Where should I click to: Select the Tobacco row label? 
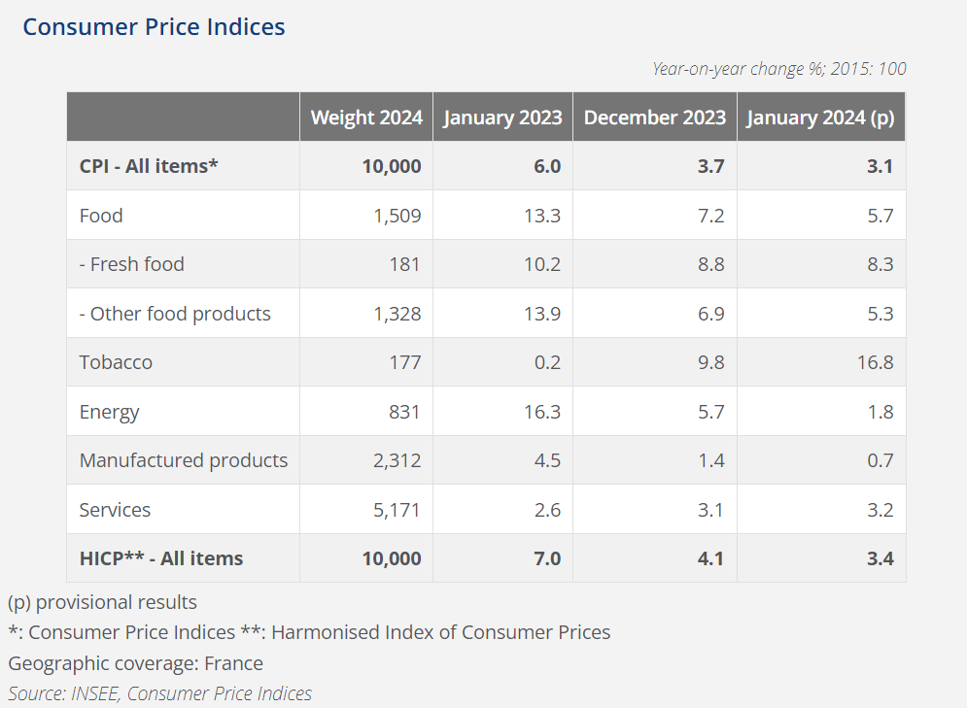click(x=116, y=362)
